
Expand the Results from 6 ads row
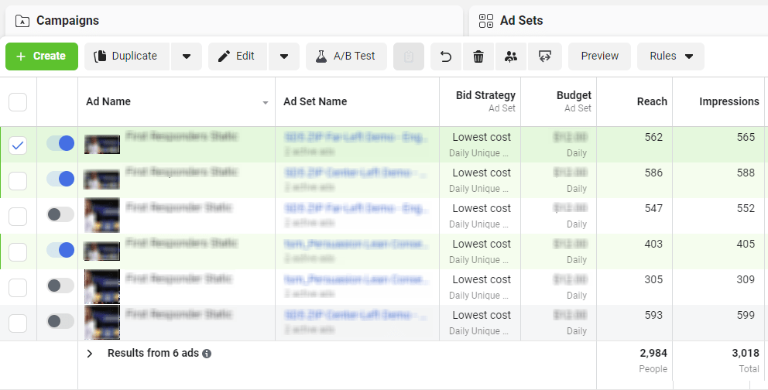tap(90, 354)
